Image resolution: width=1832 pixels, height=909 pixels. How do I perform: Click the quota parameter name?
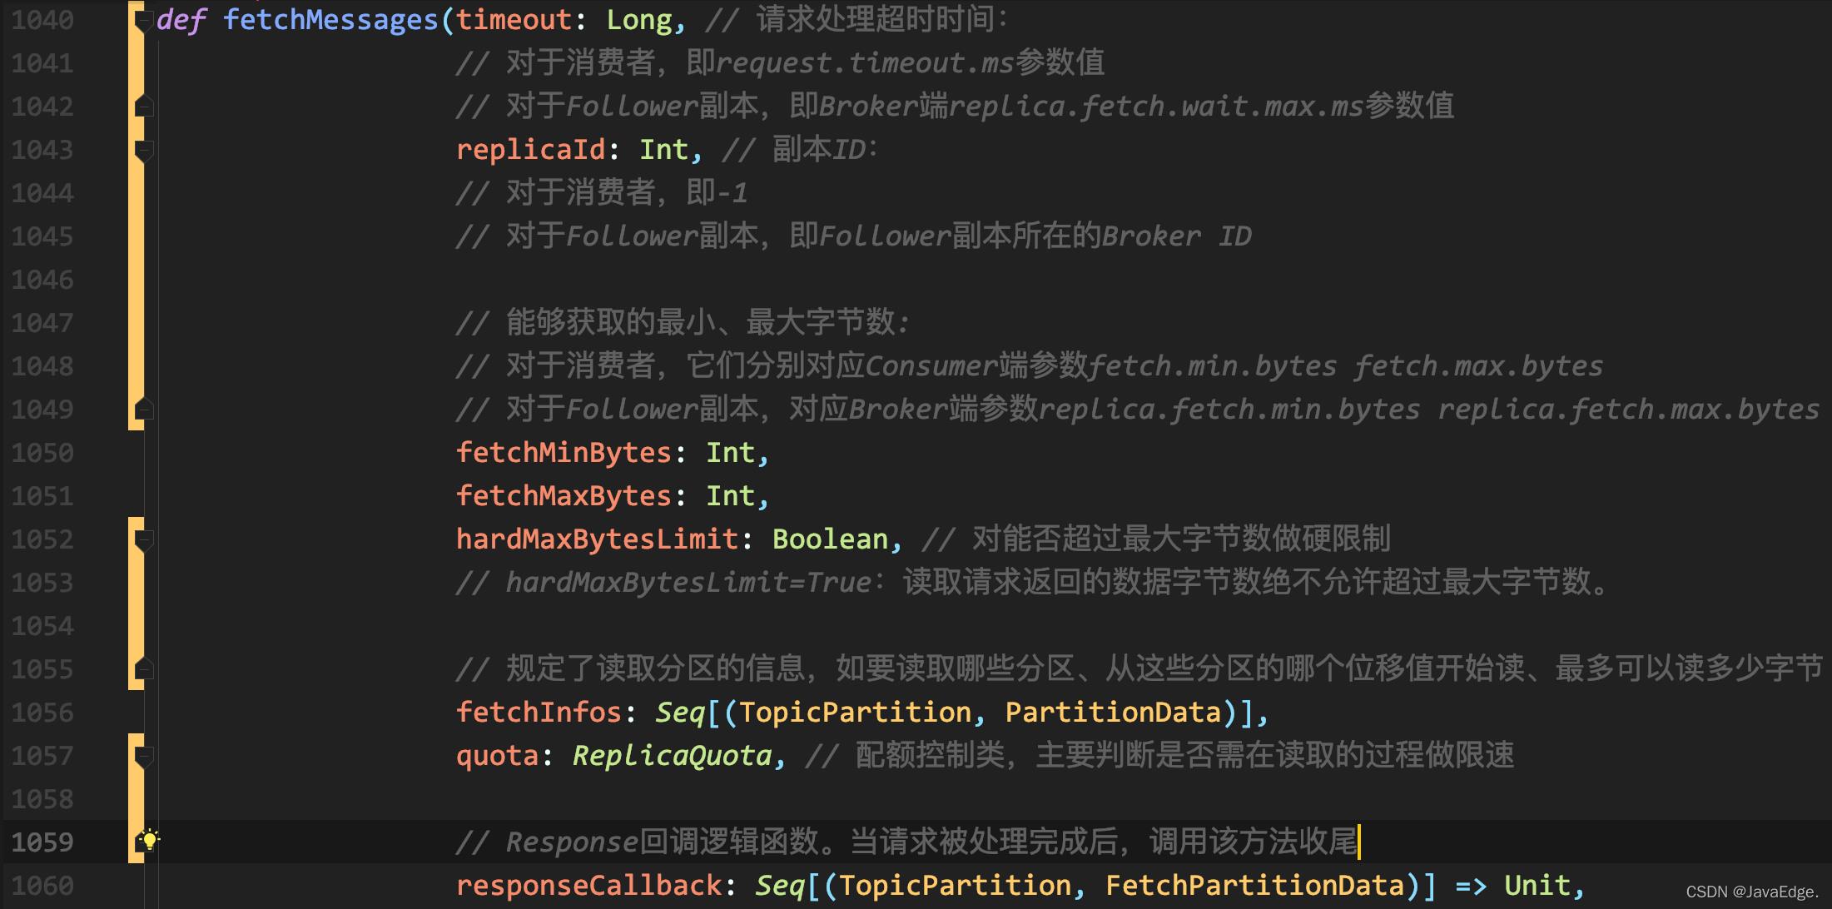[x=497, y=756]
